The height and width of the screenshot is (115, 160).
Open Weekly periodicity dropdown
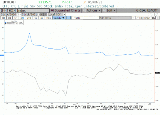(x=59, y=18)
